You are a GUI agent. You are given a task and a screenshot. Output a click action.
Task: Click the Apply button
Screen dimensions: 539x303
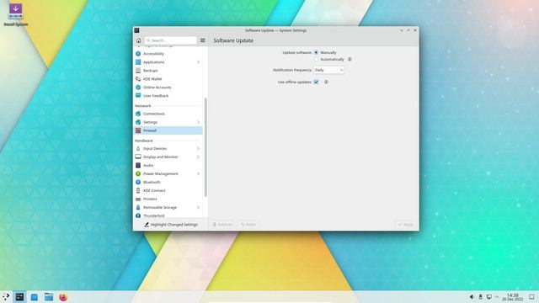pyautogui.click(x=406, y=225)
